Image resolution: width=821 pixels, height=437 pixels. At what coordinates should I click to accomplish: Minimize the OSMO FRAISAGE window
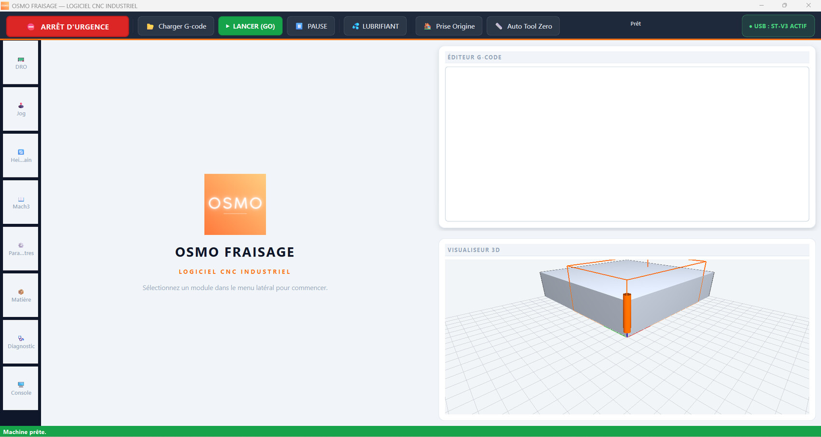click(x=762, y=5)
